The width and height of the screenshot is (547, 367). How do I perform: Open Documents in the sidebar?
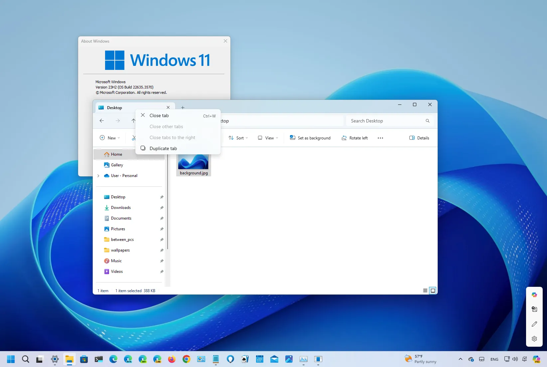129,218
